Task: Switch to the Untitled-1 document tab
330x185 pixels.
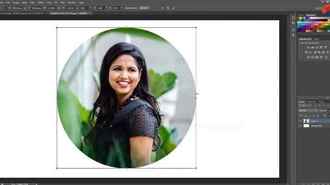Action: pyautogui.click(x=71, y=13)
